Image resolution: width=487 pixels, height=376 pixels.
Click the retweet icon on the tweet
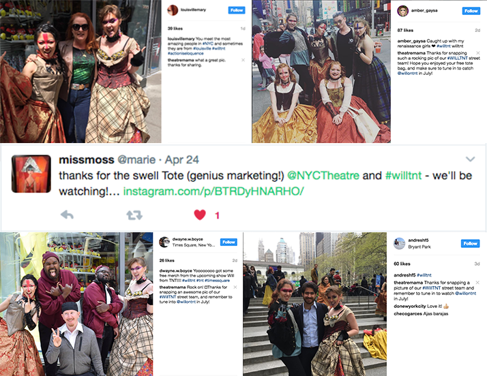pos(134,215)
